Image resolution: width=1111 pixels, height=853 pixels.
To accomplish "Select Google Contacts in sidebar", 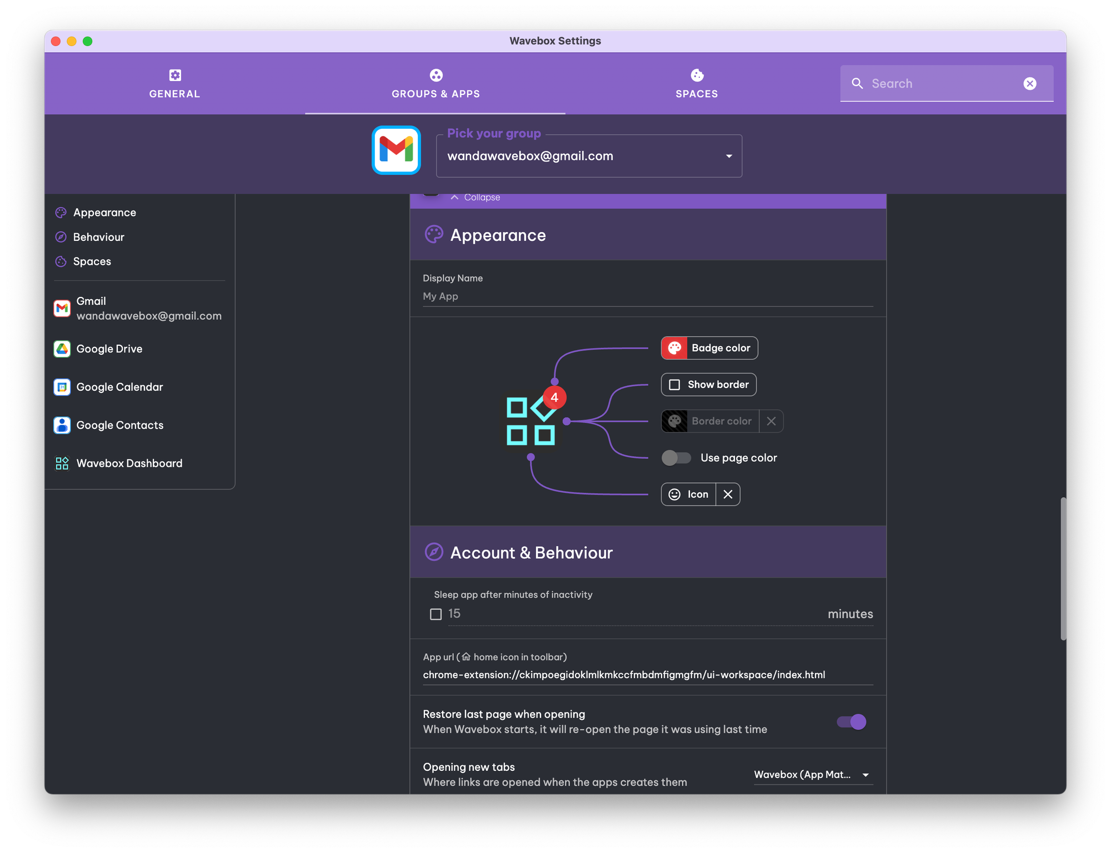I will point(139,425).
